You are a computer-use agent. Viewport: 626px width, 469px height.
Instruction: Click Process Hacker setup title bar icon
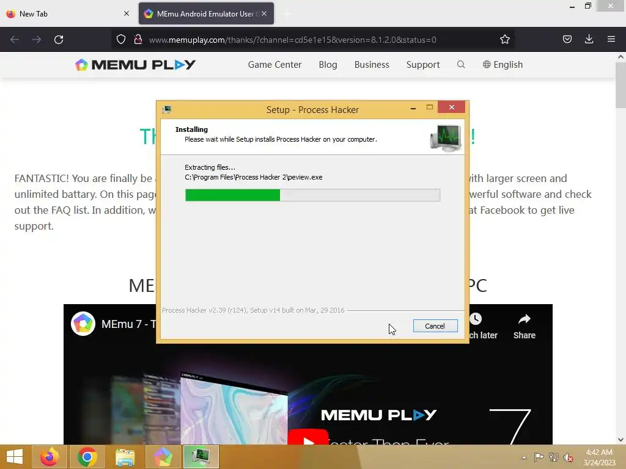pos(167,109)
